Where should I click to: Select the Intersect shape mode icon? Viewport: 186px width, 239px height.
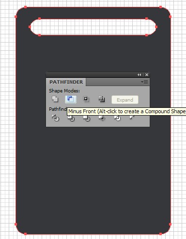[x=86, y=99]
